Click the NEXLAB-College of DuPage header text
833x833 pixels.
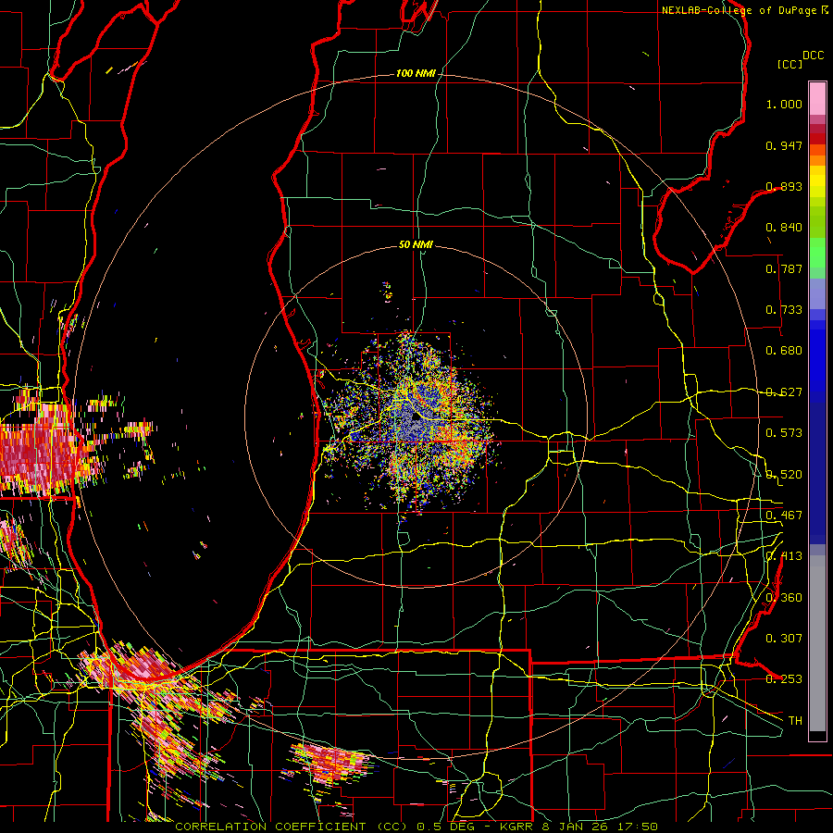coord(739,10)
